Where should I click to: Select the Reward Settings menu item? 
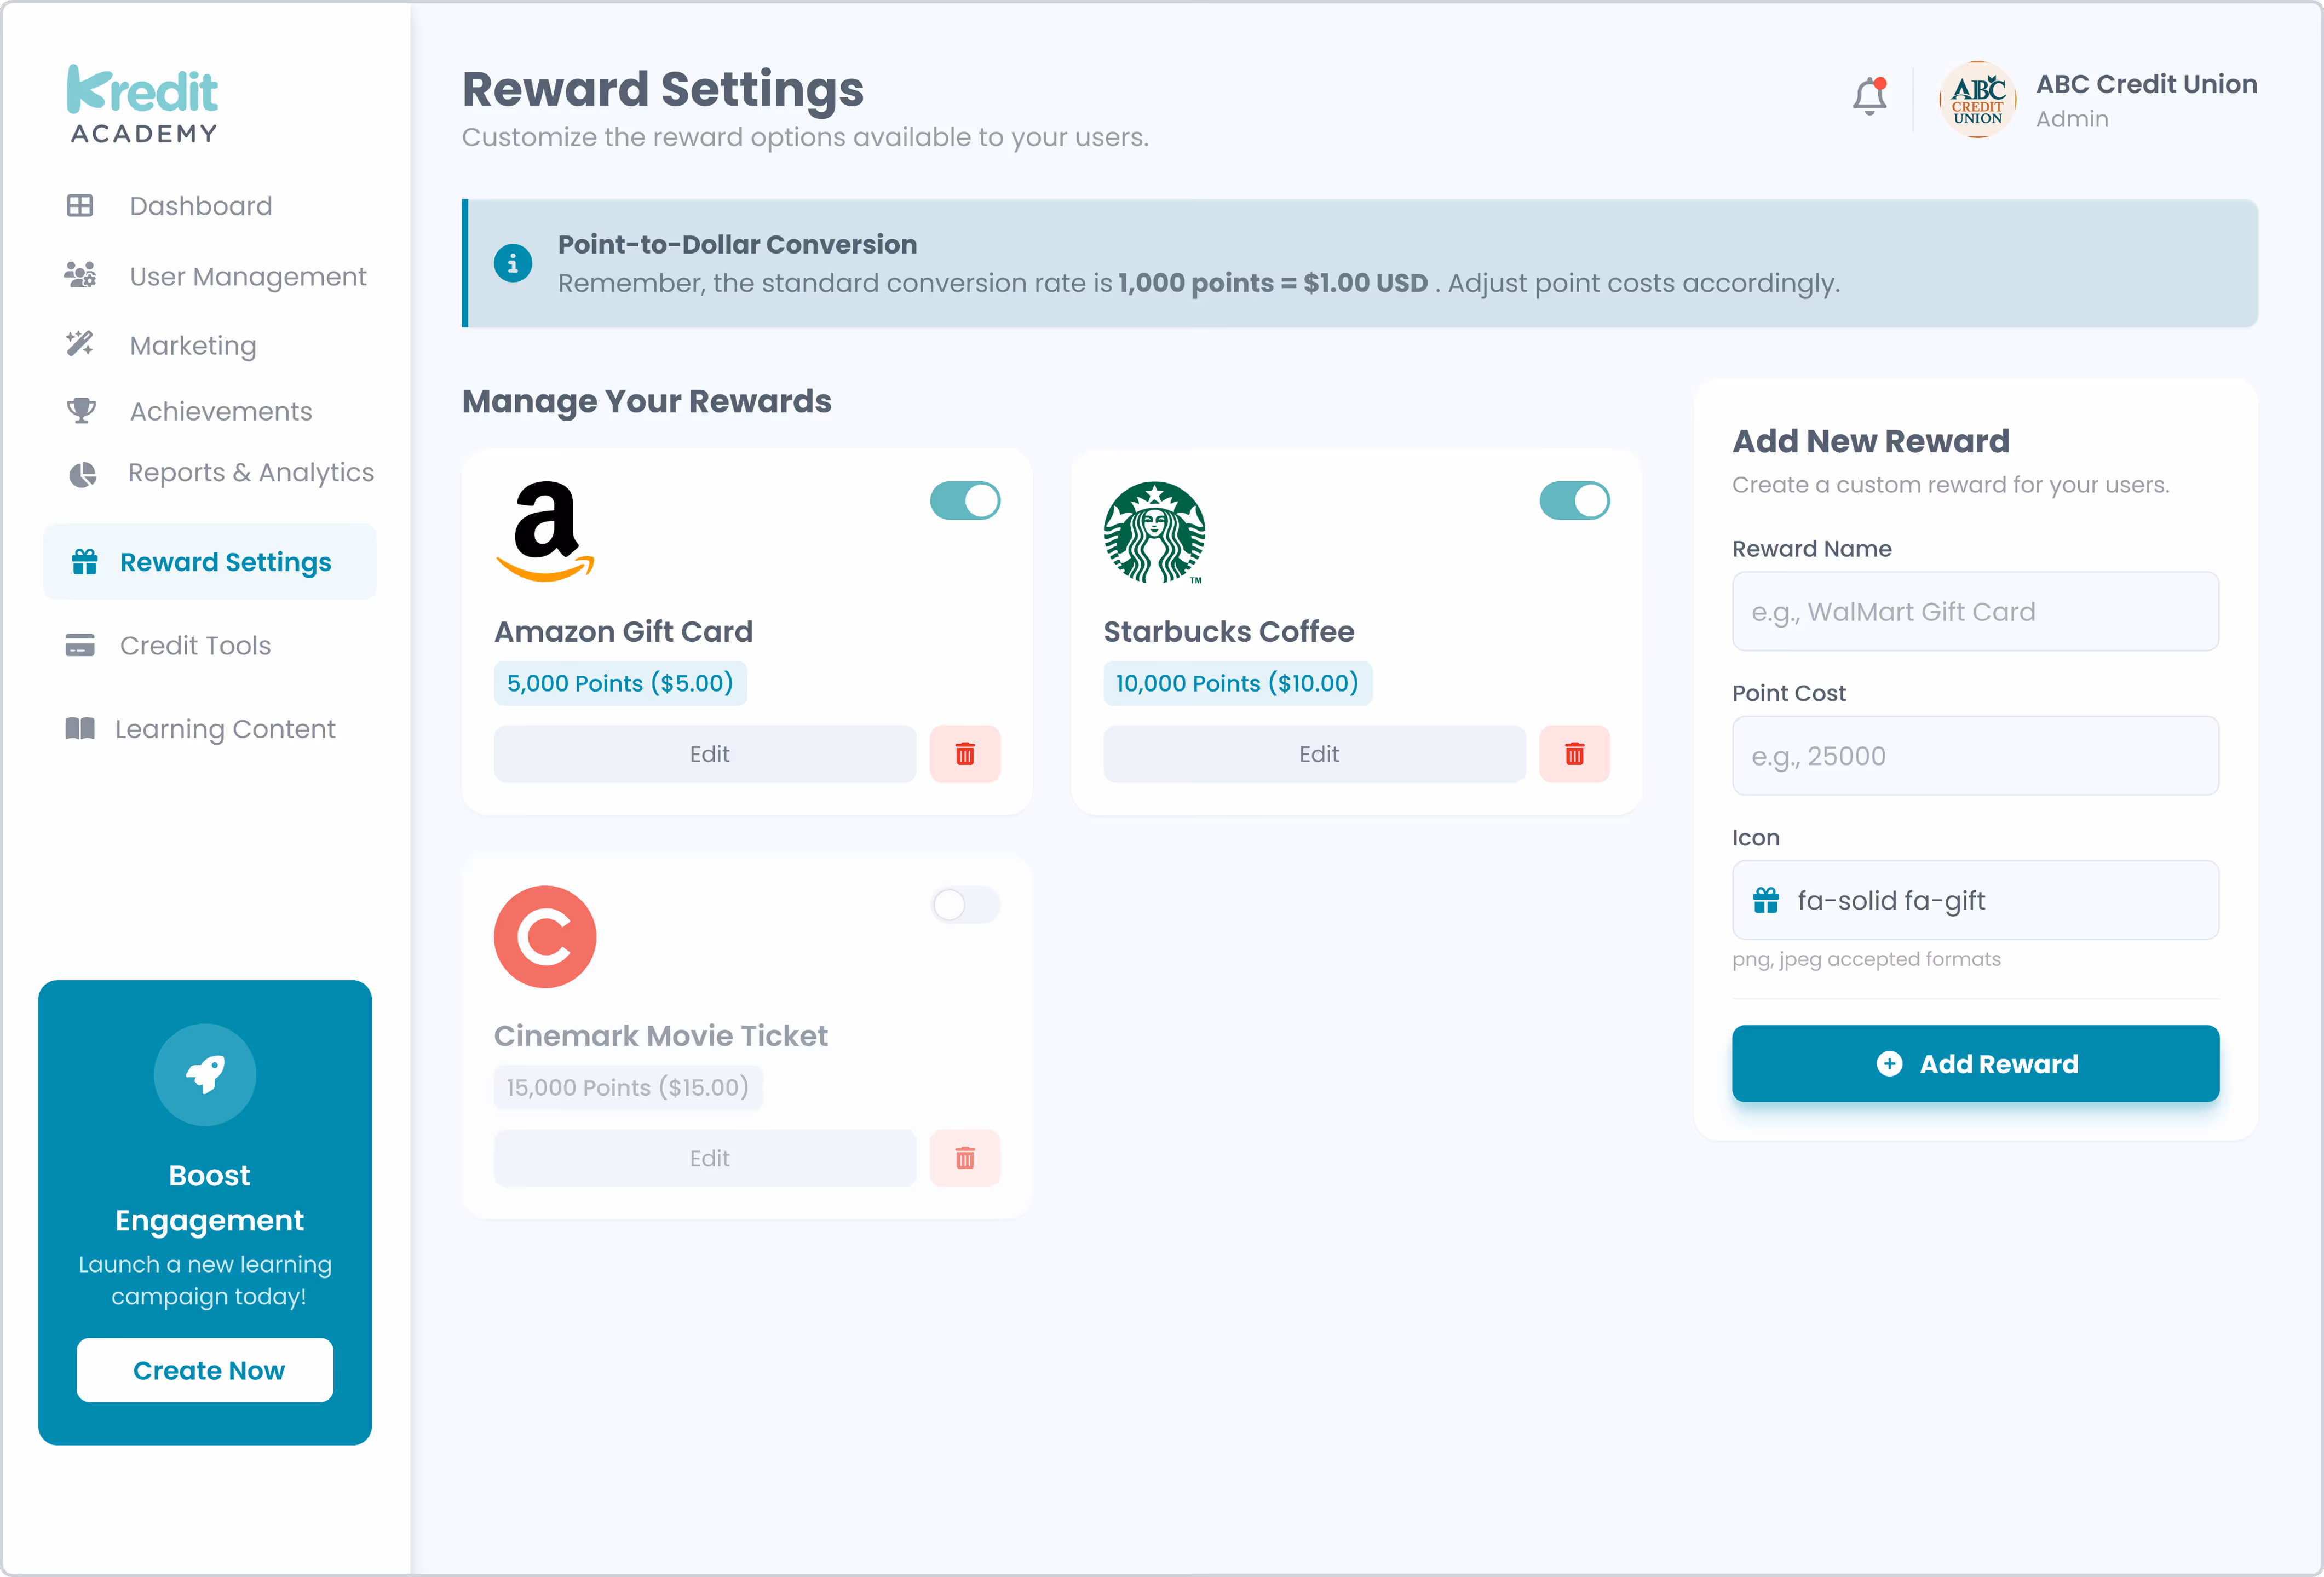pos(226,561)
